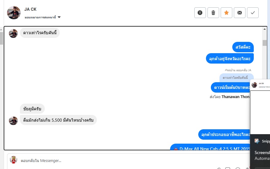This screenshot has height=169, width=270.
Task: Mark conversation unread with envelope icon
Action: coord(240,13)
